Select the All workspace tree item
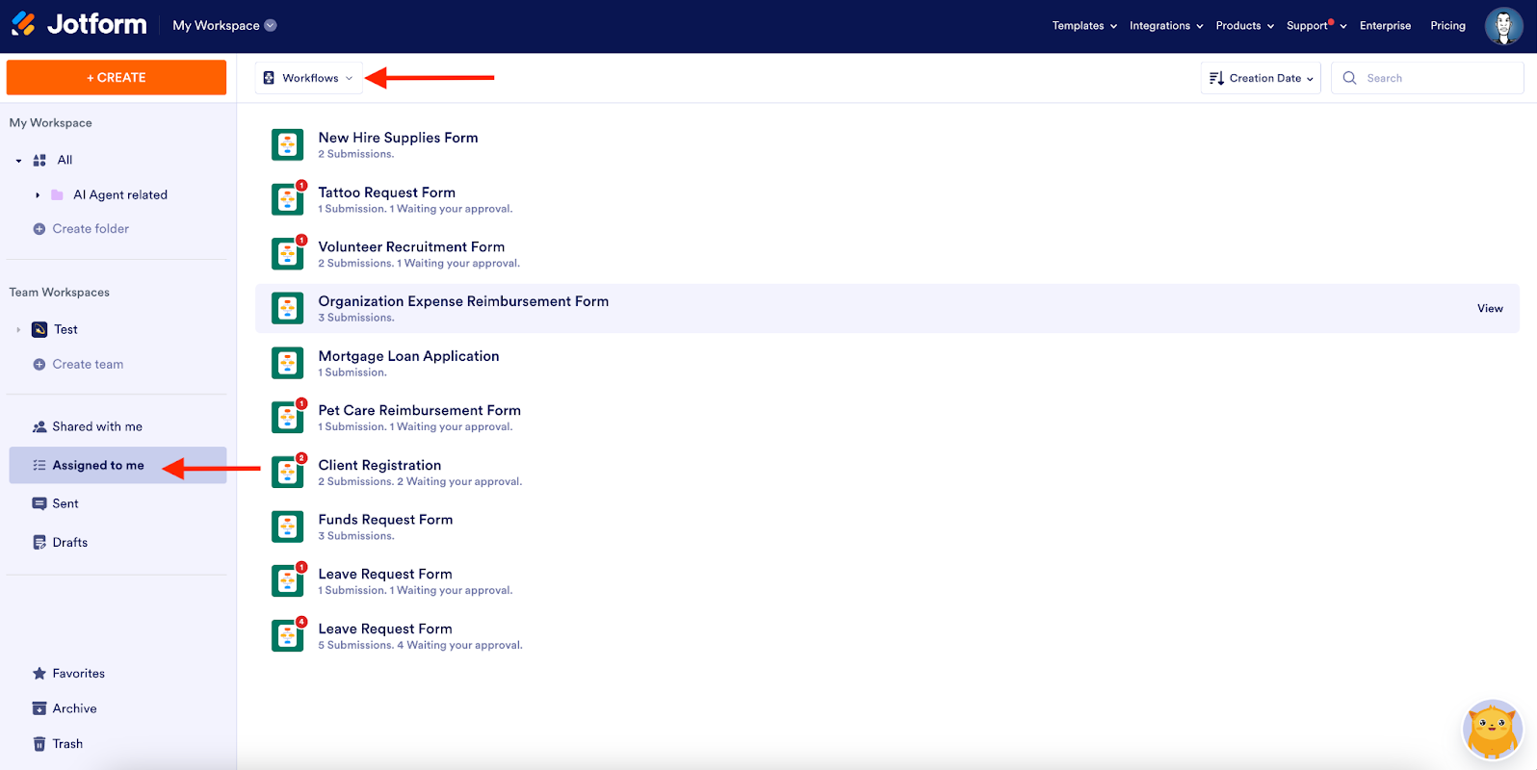The width and height of the screenshot is (1537, 770). 65,161
